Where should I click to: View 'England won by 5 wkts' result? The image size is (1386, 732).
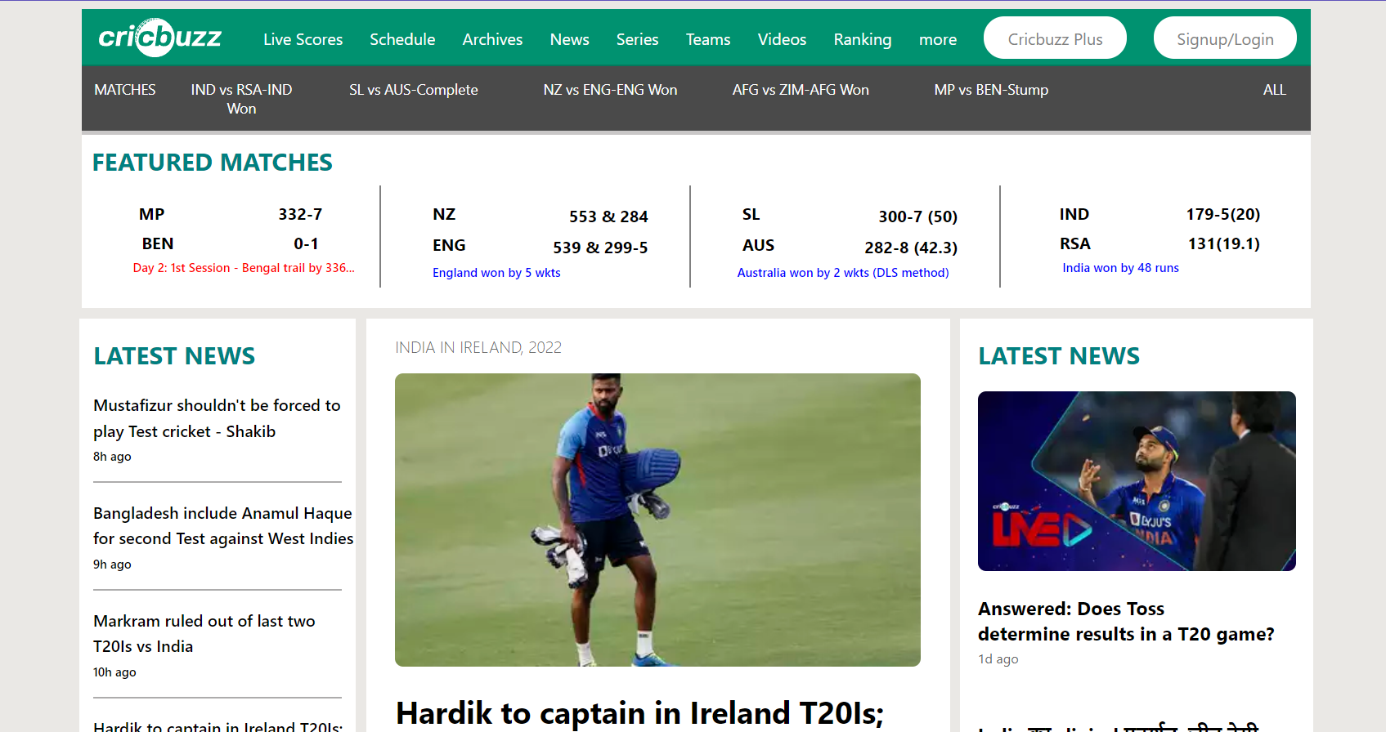pyautogui.click(x=496, y=273)
